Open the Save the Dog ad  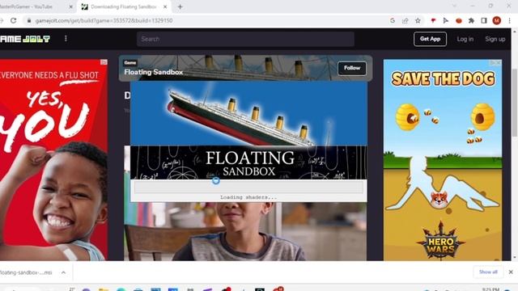tap(443, 160)
